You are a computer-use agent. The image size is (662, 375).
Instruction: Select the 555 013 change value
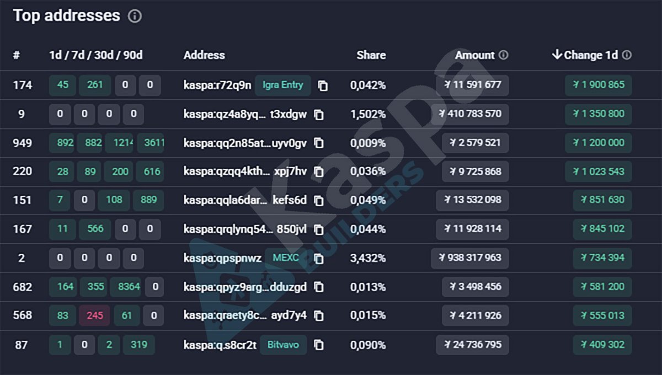pyautogui.click(x=602, y=315)
